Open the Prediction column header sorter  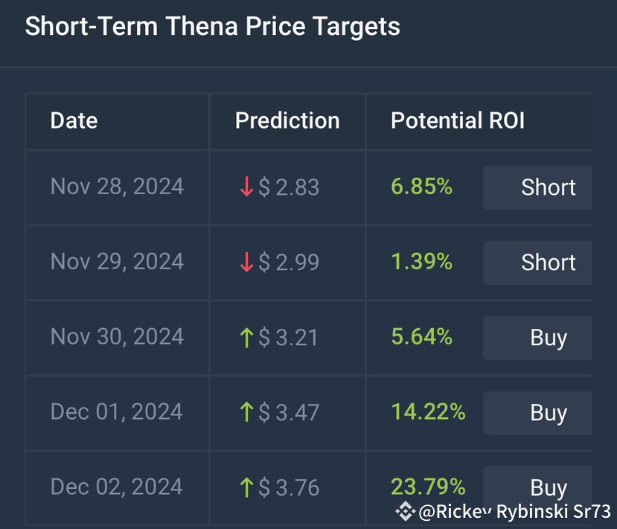tap(287, 121)
